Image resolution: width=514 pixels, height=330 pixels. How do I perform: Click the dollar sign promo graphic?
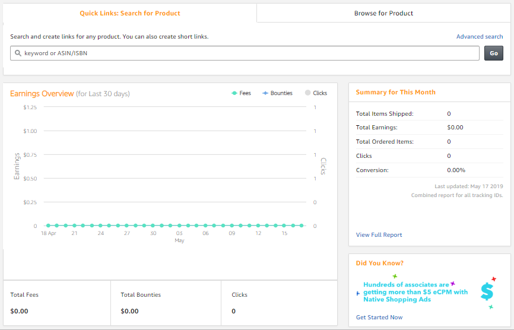pyautogui.click(x=487, y=291)
